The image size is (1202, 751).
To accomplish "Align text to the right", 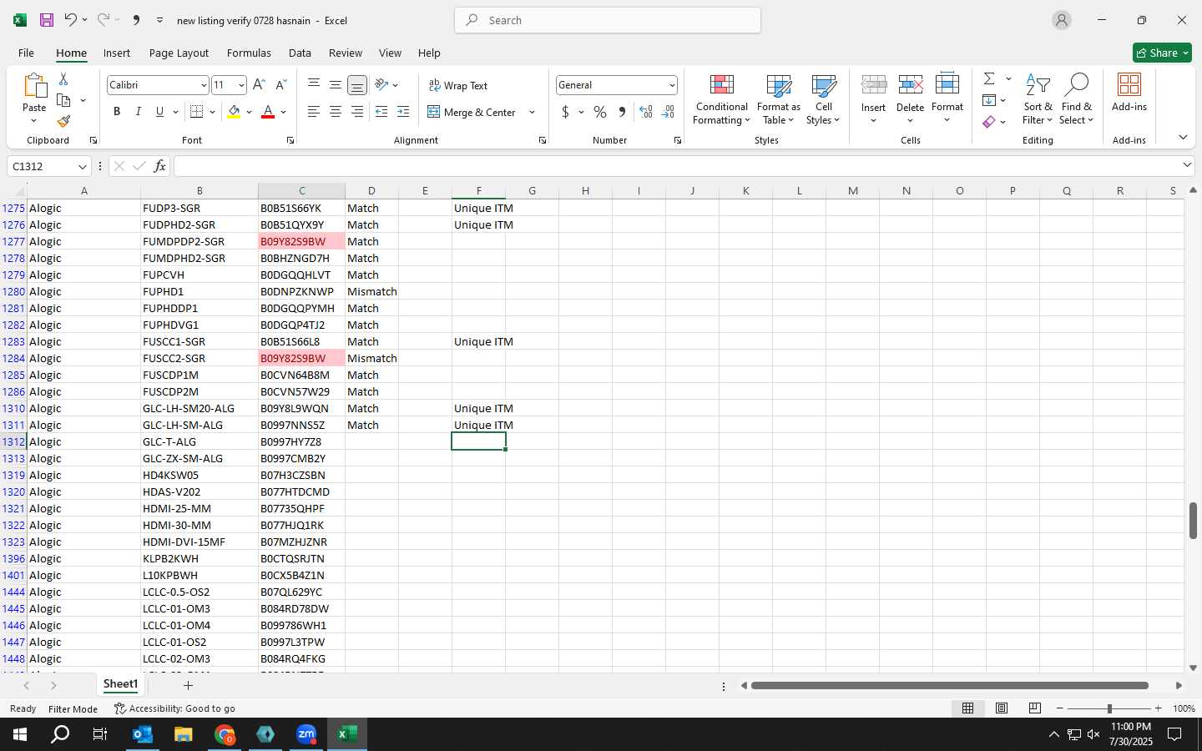I will click(x=357, y=112).
